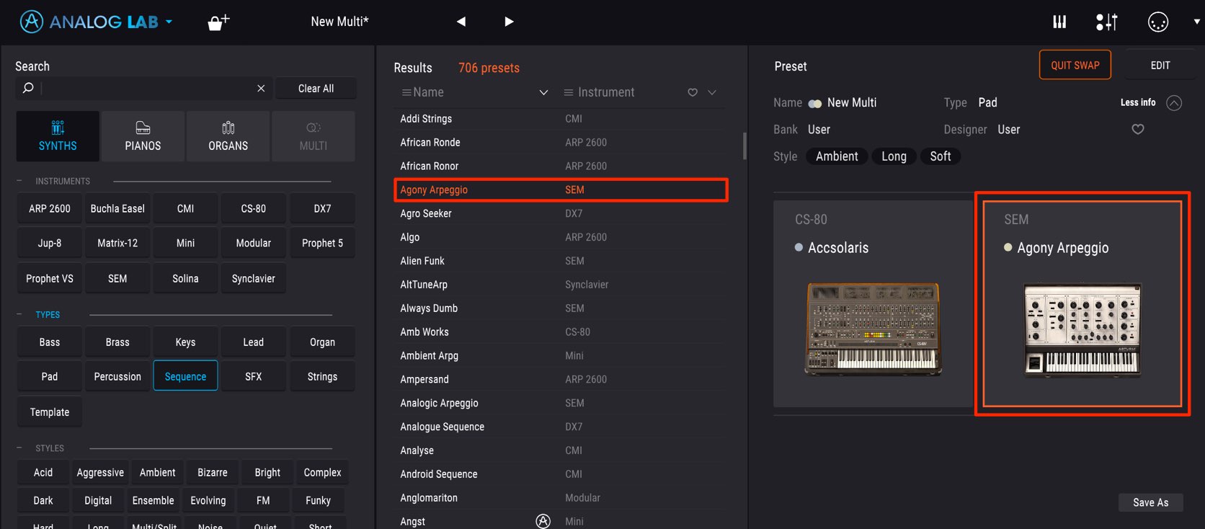This screenshot has width=1205, height=529.
Task: Open the Analog Lab main menu dropdown
Action: 169,22
